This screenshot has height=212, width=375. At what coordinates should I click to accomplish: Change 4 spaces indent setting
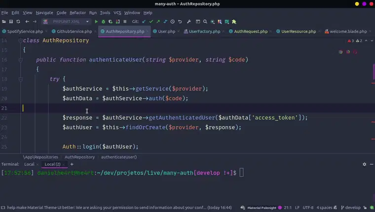pyautogui.click(x=324, y=208)
